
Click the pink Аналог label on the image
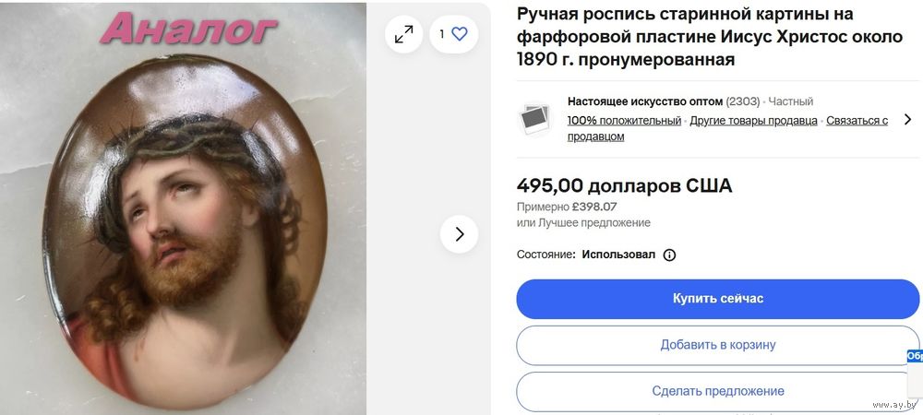188,29
